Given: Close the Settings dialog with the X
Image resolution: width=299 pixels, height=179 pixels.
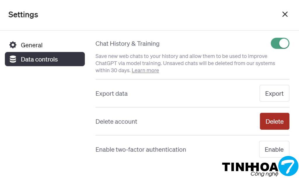Looking at the screenshot, I should point(285,14).
